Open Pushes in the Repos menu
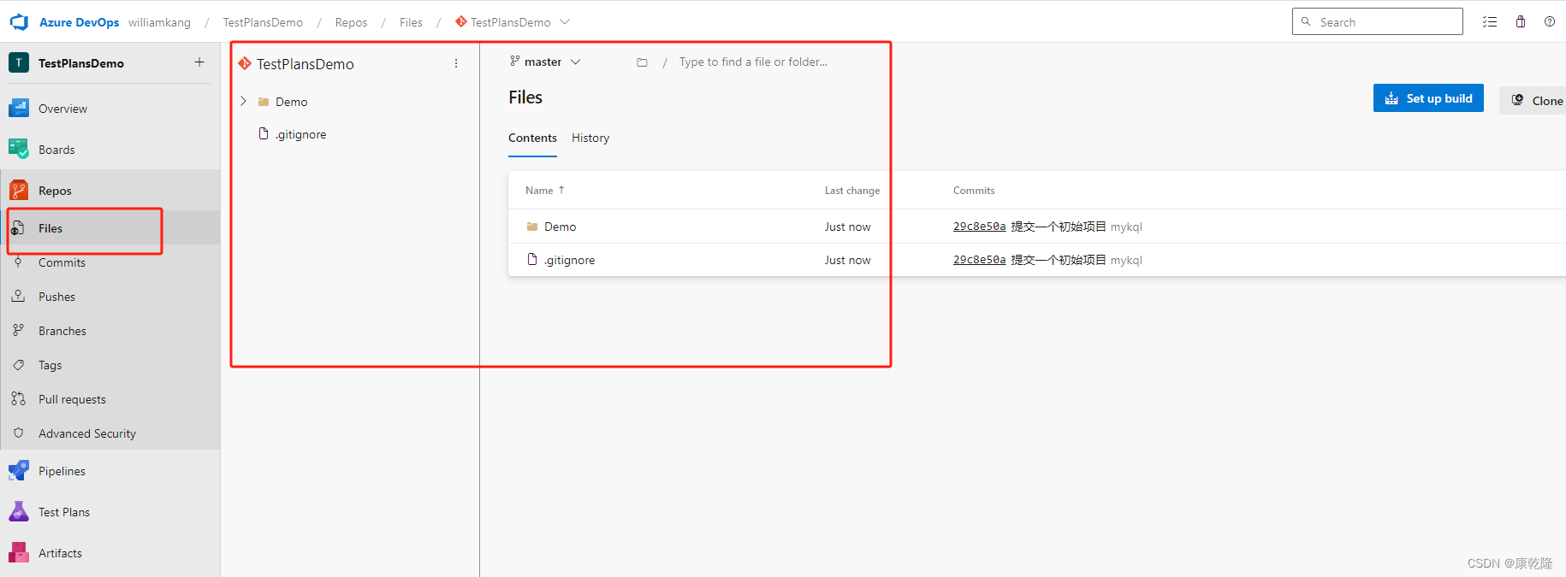Image resolution: width=1566 pixels, height=577 pixels. pos(56,297)
